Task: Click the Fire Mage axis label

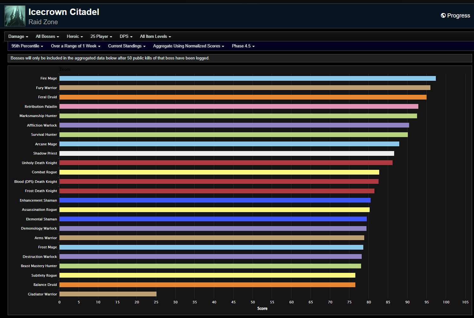Action: pos(49,78)
